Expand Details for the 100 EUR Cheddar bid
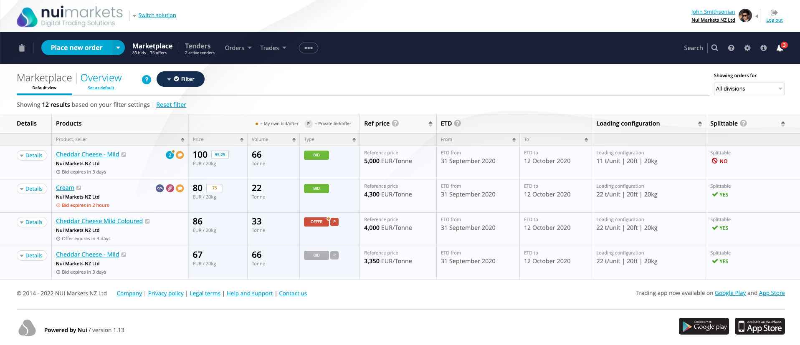 coord(32,156)
